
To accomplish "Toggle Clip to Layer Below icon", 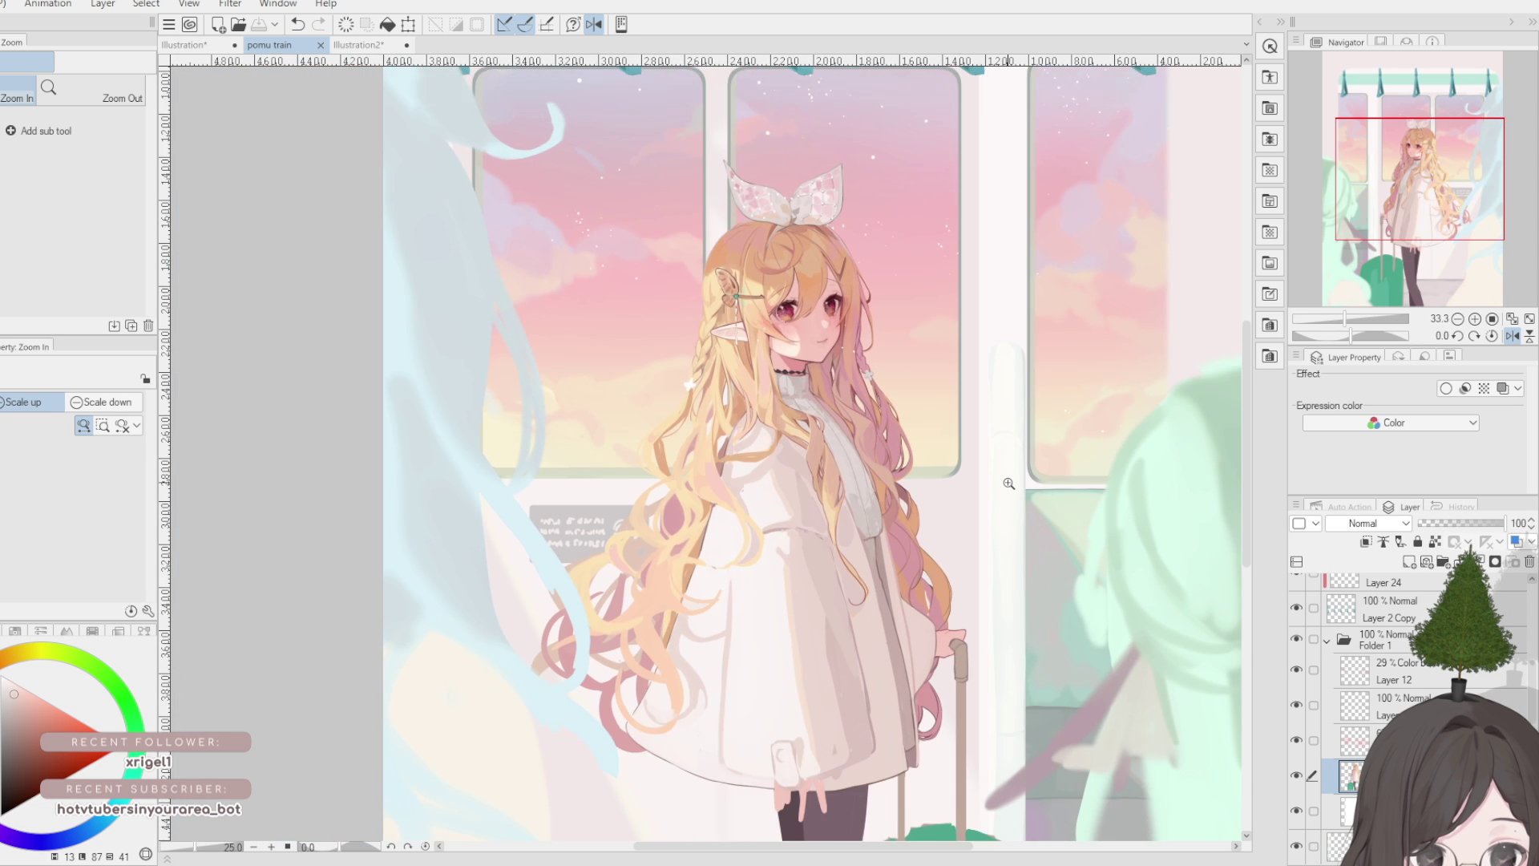I will pos(1366,542).
